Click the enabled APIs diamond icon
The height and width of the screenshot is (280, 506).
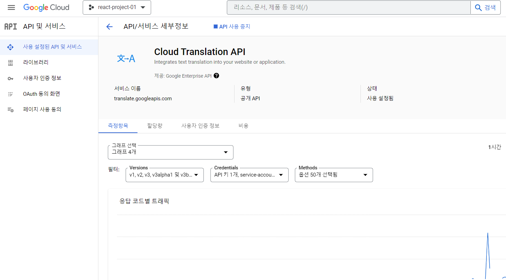click(x=10, y=47)
